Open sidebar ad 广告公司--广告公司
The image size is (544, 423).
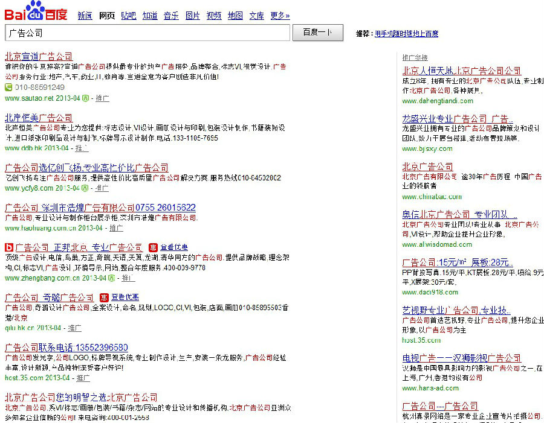click(440, 406)
